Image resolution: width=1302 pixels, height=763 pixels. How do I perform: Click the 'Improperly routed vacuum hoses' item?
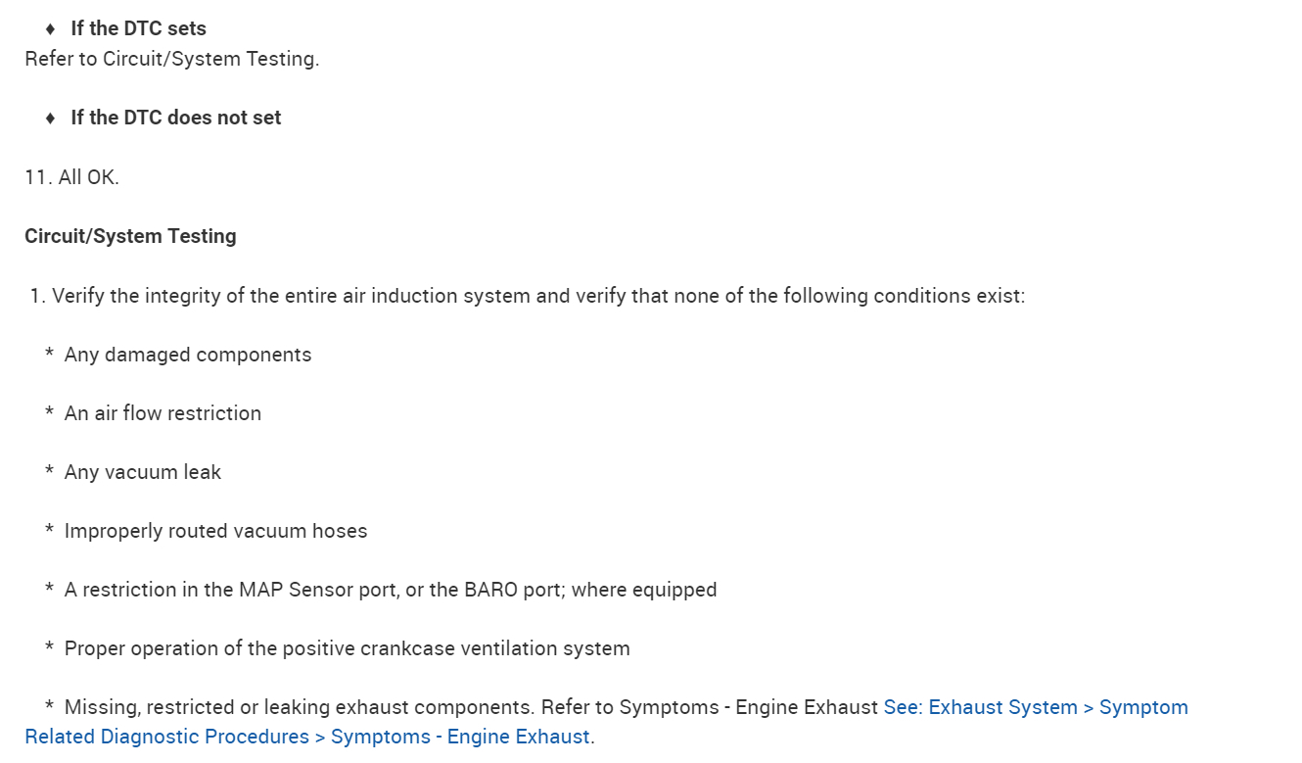tap(215, 531)
